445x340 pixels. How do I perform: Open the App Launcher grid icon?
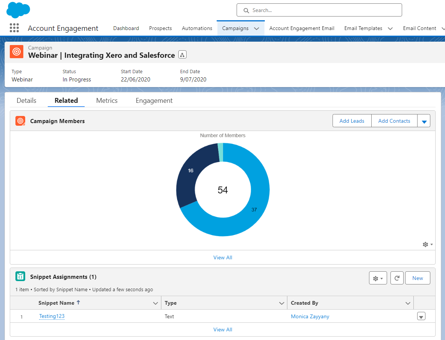[x=14, y=28]
